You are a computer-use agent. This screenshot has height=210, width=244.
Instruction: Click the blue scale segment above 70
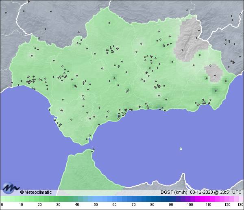pyautogui.click(x=134, y=199)
